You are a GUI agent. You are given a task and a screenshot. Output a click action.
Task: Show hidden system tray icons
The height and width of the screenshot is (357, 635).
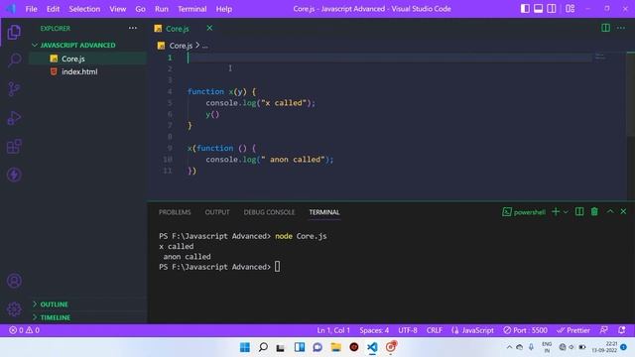509,347
